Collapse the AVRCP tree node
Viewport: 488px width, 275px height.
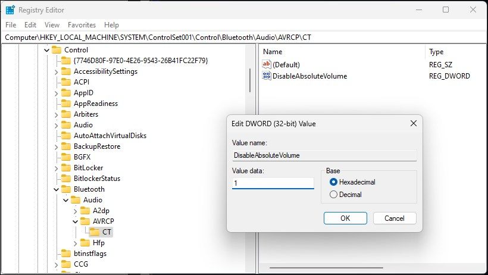pyautogui.click(x=75, y=221)
